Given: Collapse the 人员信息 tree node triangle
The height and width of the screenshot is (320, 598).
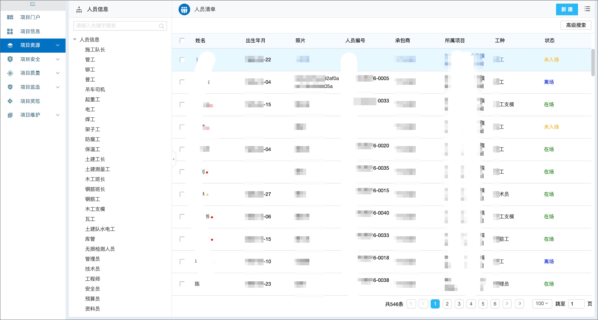Looking at the screenshot, I should 75,39.
